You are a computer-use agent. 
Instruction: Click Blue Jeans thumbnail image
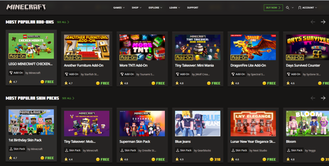198,123
